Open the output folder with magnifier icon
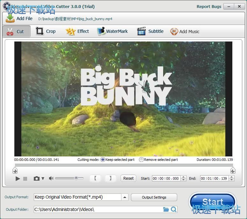 [174, 209]
